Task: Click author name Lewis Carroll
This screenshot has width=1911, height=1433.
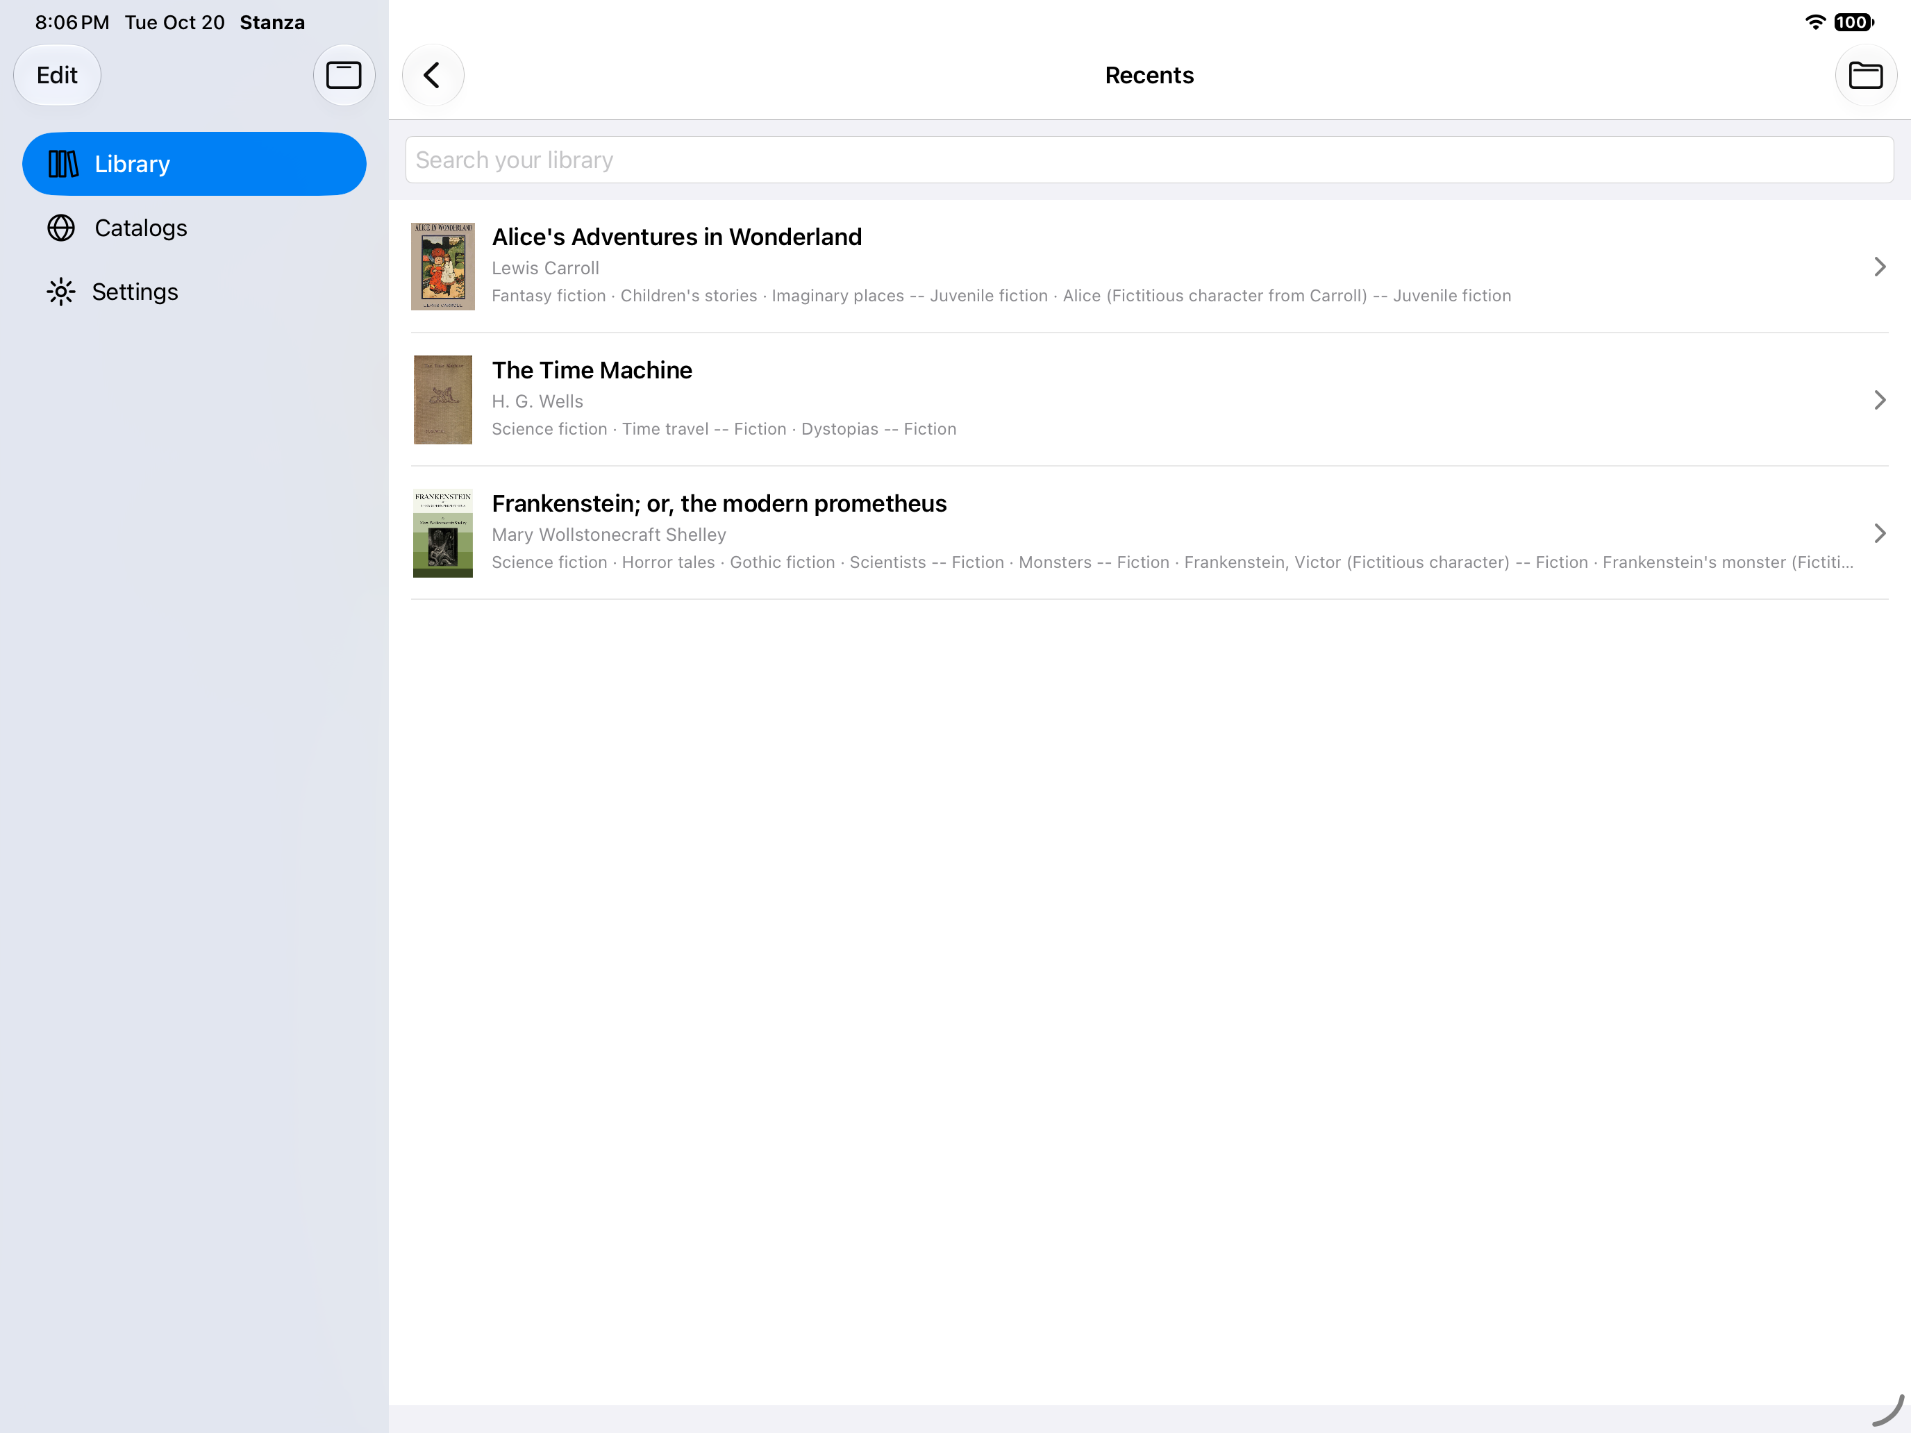Action: pos(545,268)
